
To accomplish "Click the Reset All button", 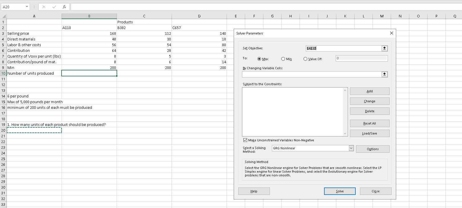I will tap(370, 123).
